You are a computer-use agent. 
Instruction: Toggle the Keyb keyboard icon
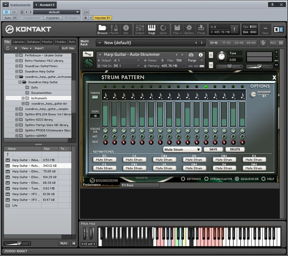point(152,29)
